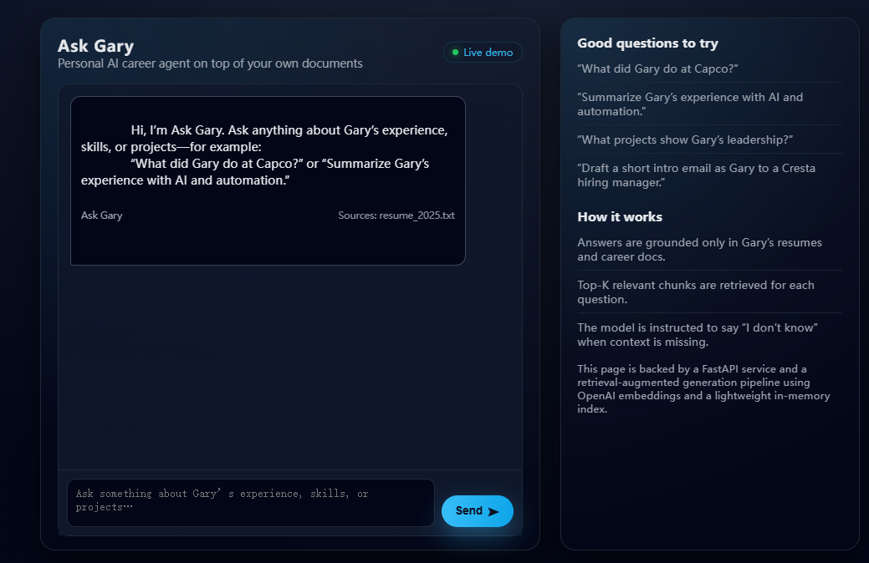Image resolution: width=869 pixels, height=563 pixels.
Task: Click the welcome message bubble from Ask Gary
Action: (x=268, y=180)
